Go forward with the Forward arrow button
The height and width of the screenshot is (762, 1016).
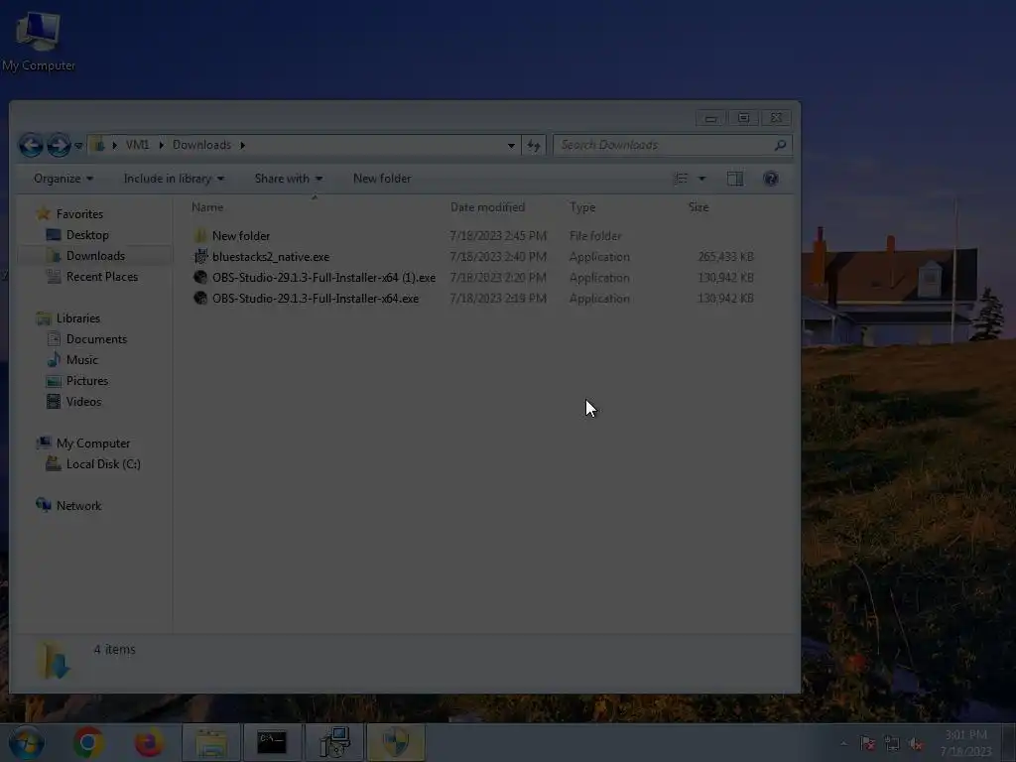59,145
